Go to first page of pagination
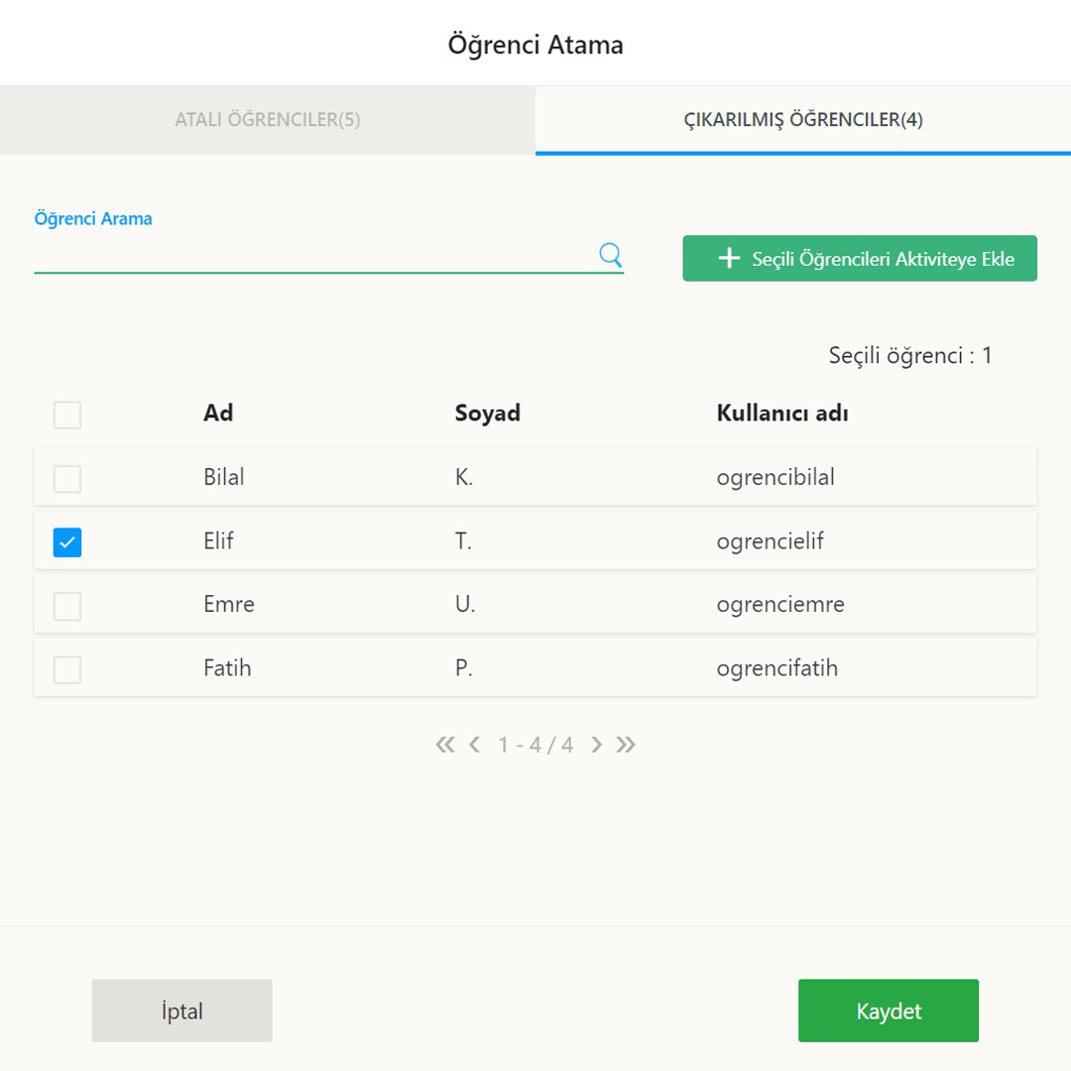The width and height of the screenshot is (1071, 1071). [445, 745]
